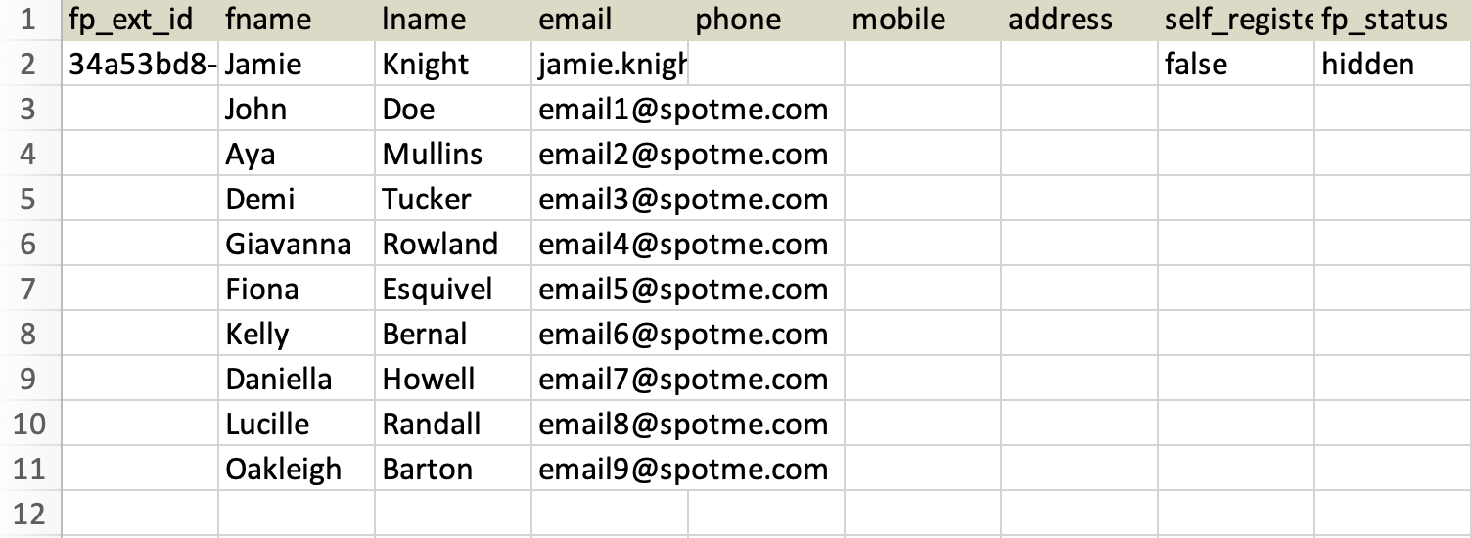Click the fname cell Giavanna
This screenshot has width=1472, height=538.
(297, 245)
